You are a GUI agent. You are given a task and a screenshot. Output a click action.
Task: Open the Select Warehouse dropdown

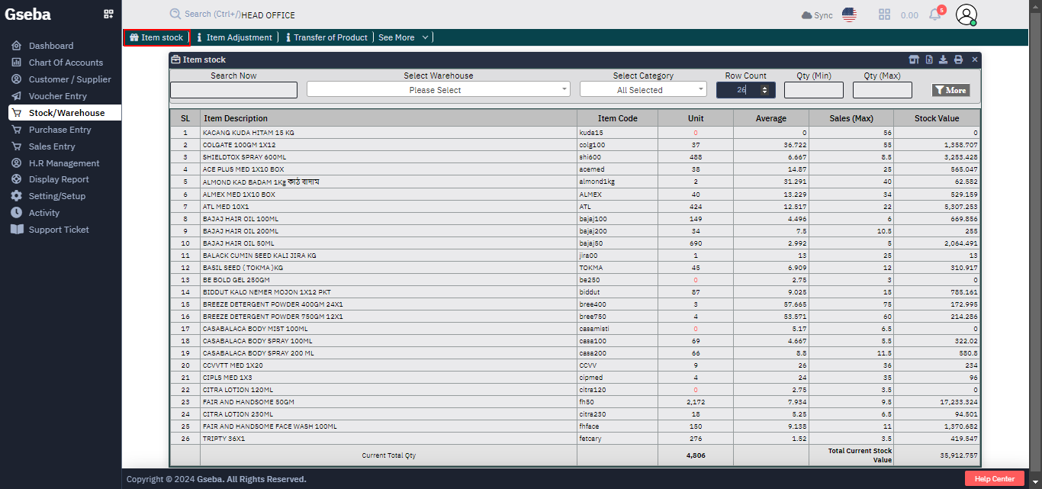[439, 89]
